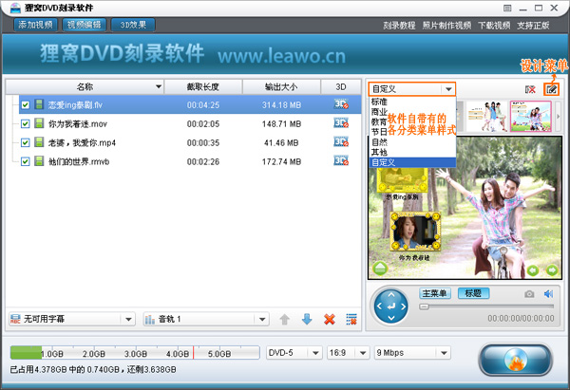Screen dimensions: 570x390
Task: Select 其他 from the template list
Action: (x=412, y=152)
